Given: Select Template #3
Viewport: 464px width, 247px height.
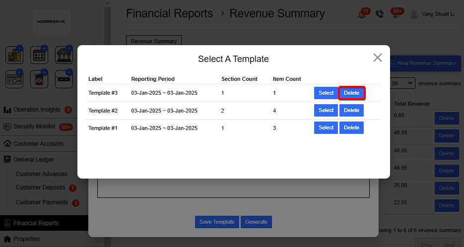Looking at the screenshot, I should pos(326,93).
